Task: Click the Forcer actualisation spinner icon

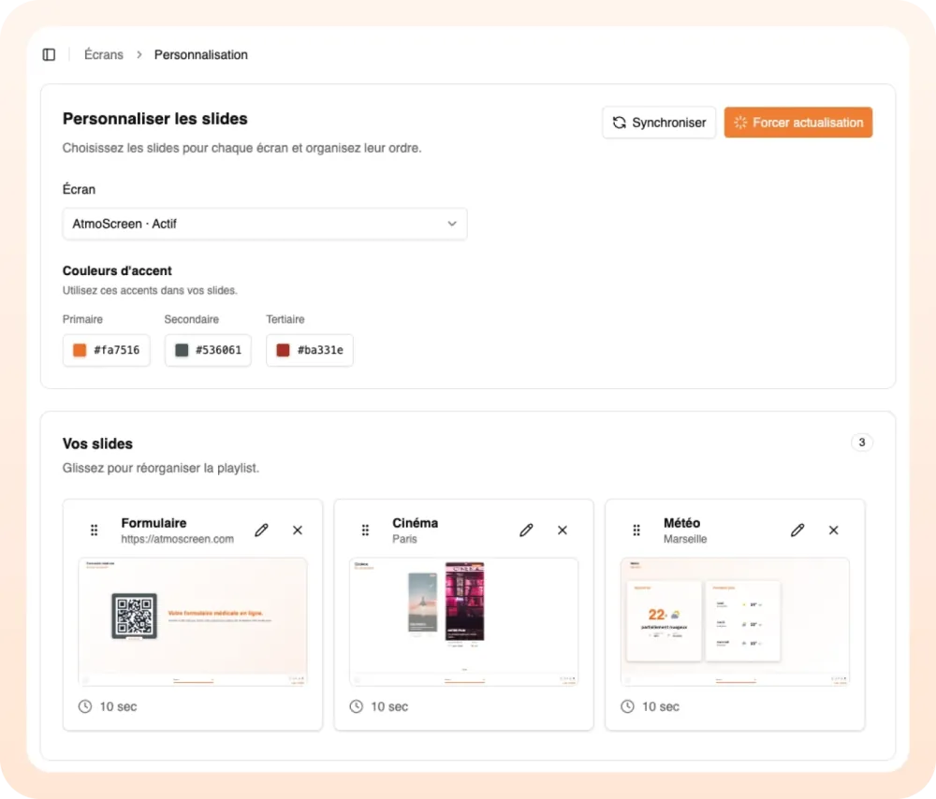Action: (740, 123)
